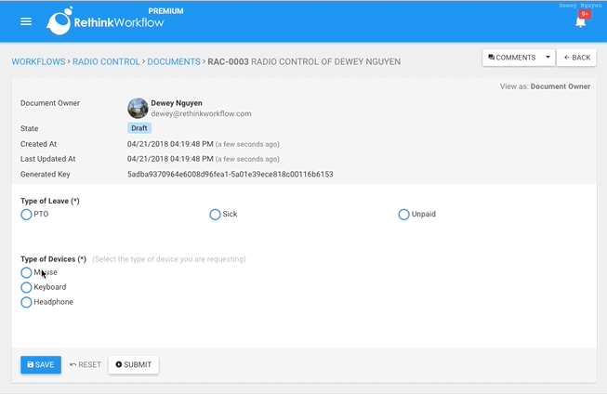Click the username in the top corner

click(580, 6)
